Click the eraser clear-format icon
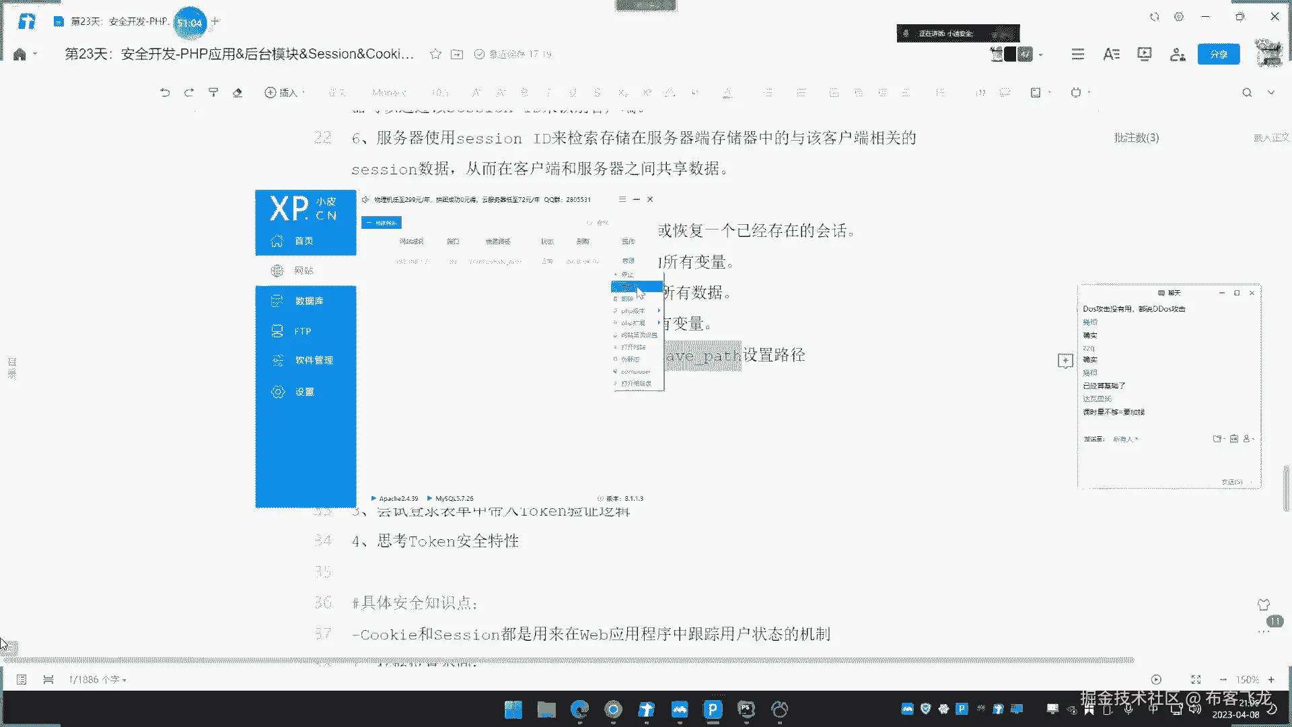This screenshot has height=727, width=1292. pyautogui.click(x=238, y=93)
